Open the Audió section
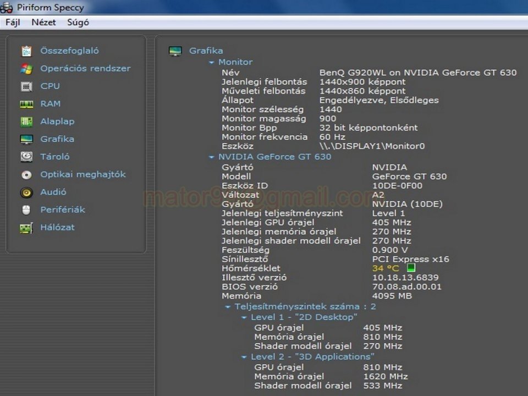The width and height of the screenshot is (528, 396). pyautogui.click(x=53, y=192)
